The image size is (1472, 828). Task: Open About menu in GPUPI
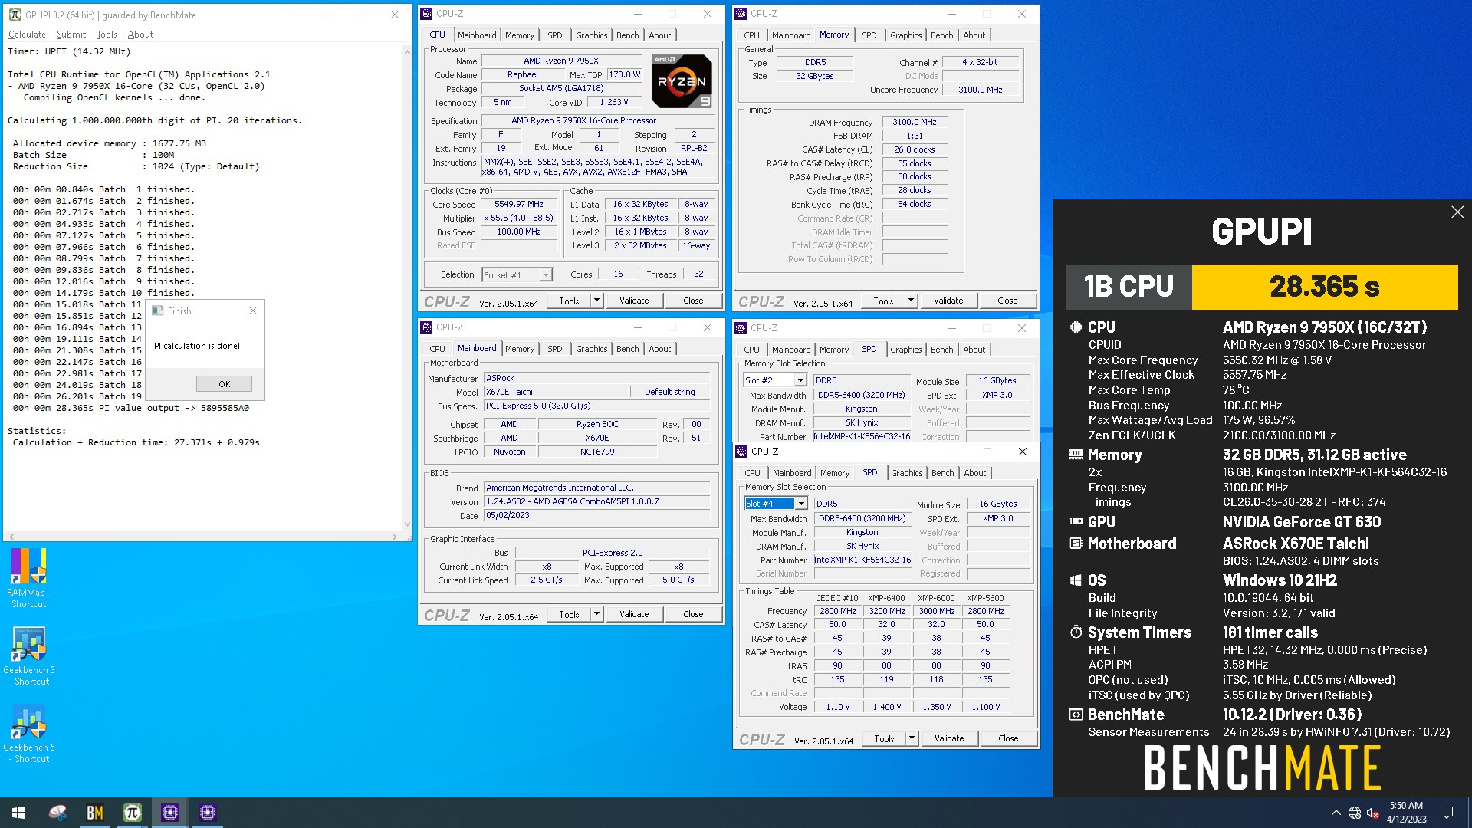click(140, 34)
